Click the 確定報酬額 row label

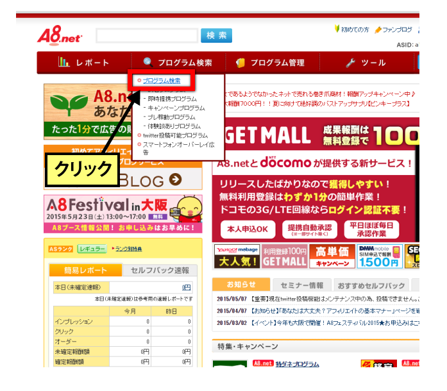[x=81, y=362]
